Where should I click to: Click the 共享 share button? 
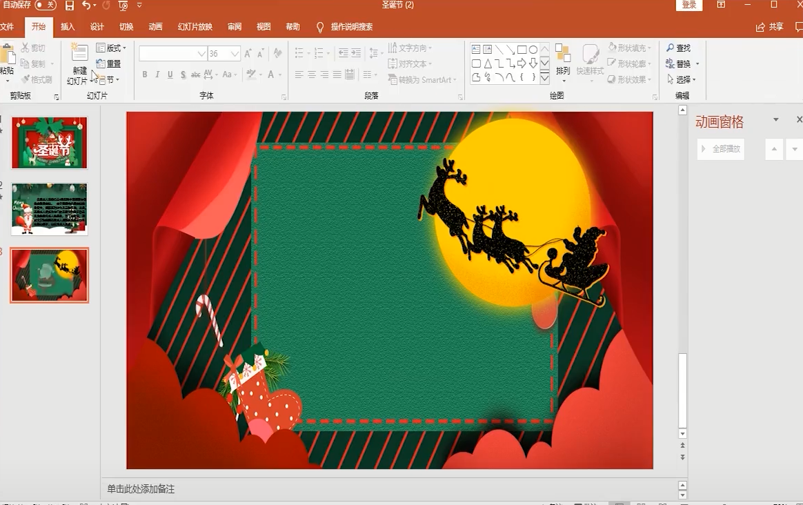(x=770, y=27)
